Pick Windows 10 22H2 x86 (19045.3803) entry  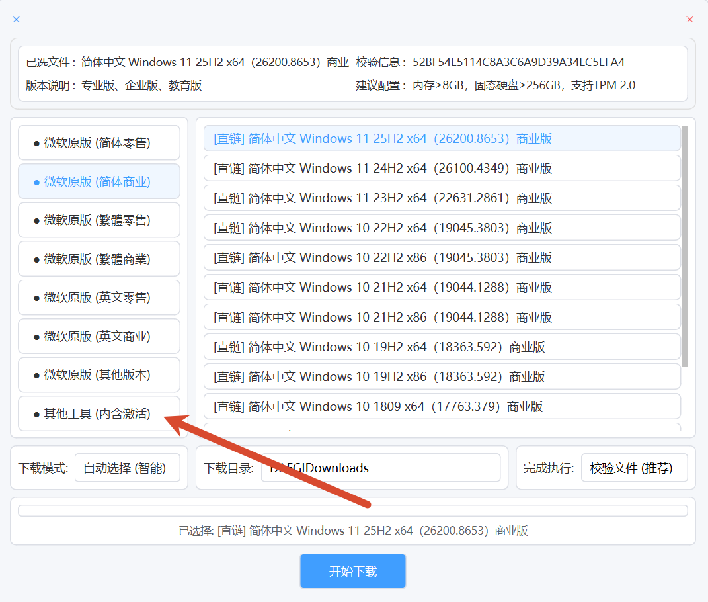tap(442, 257)
